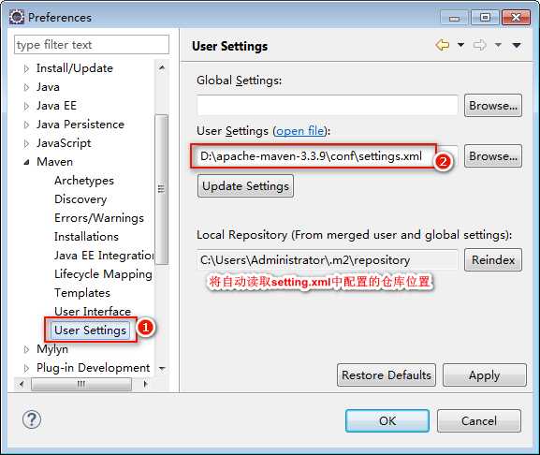Click the Reindex button
The width and height of the screenshot is (540, 455).
[x=493, y=259]
